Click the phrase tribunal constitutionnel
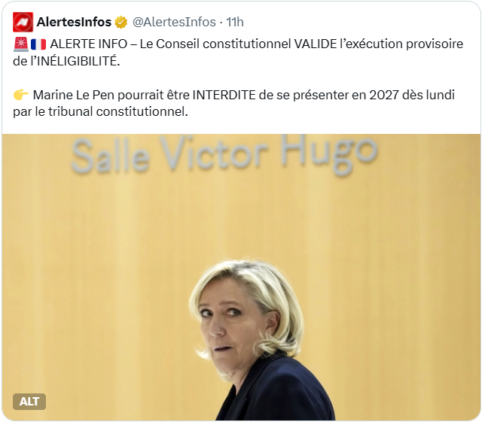The image size is (485, 422). coord(117,112)
